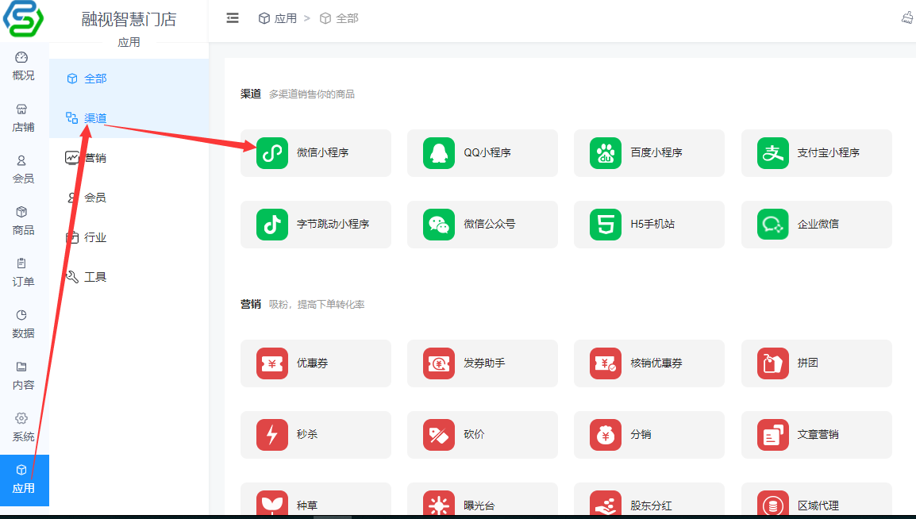This screenshot has height=519, width=916.
Task: Click the 多渠道销售你的商品 subtitle
Action: click(312, 94)
